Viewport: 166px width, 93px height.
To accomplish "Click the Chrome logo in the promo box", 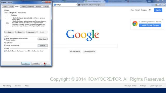I will (135, 24).
